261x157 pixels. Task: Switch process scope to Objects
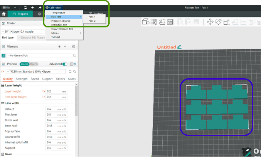34,64
